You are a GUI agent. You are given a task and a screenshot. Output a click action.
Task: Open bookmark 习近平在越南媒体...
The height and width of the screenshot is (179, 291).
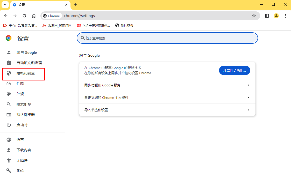(93, 25)
